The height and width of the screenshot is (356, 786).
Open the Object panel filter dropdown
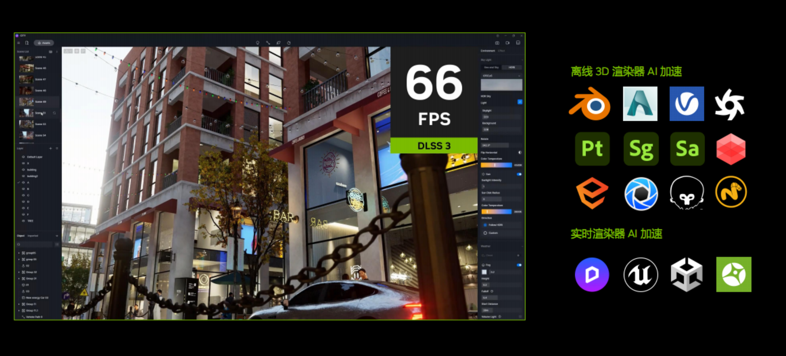pos(57,236)
